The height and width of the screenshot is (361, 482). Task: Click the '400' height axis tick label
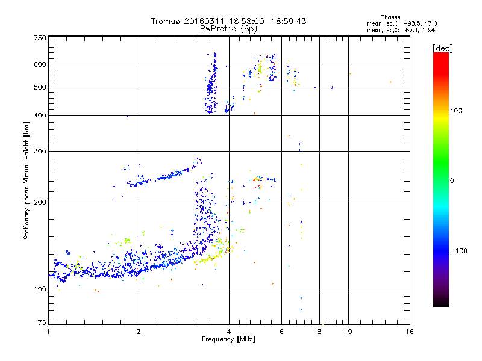[40, 116]
